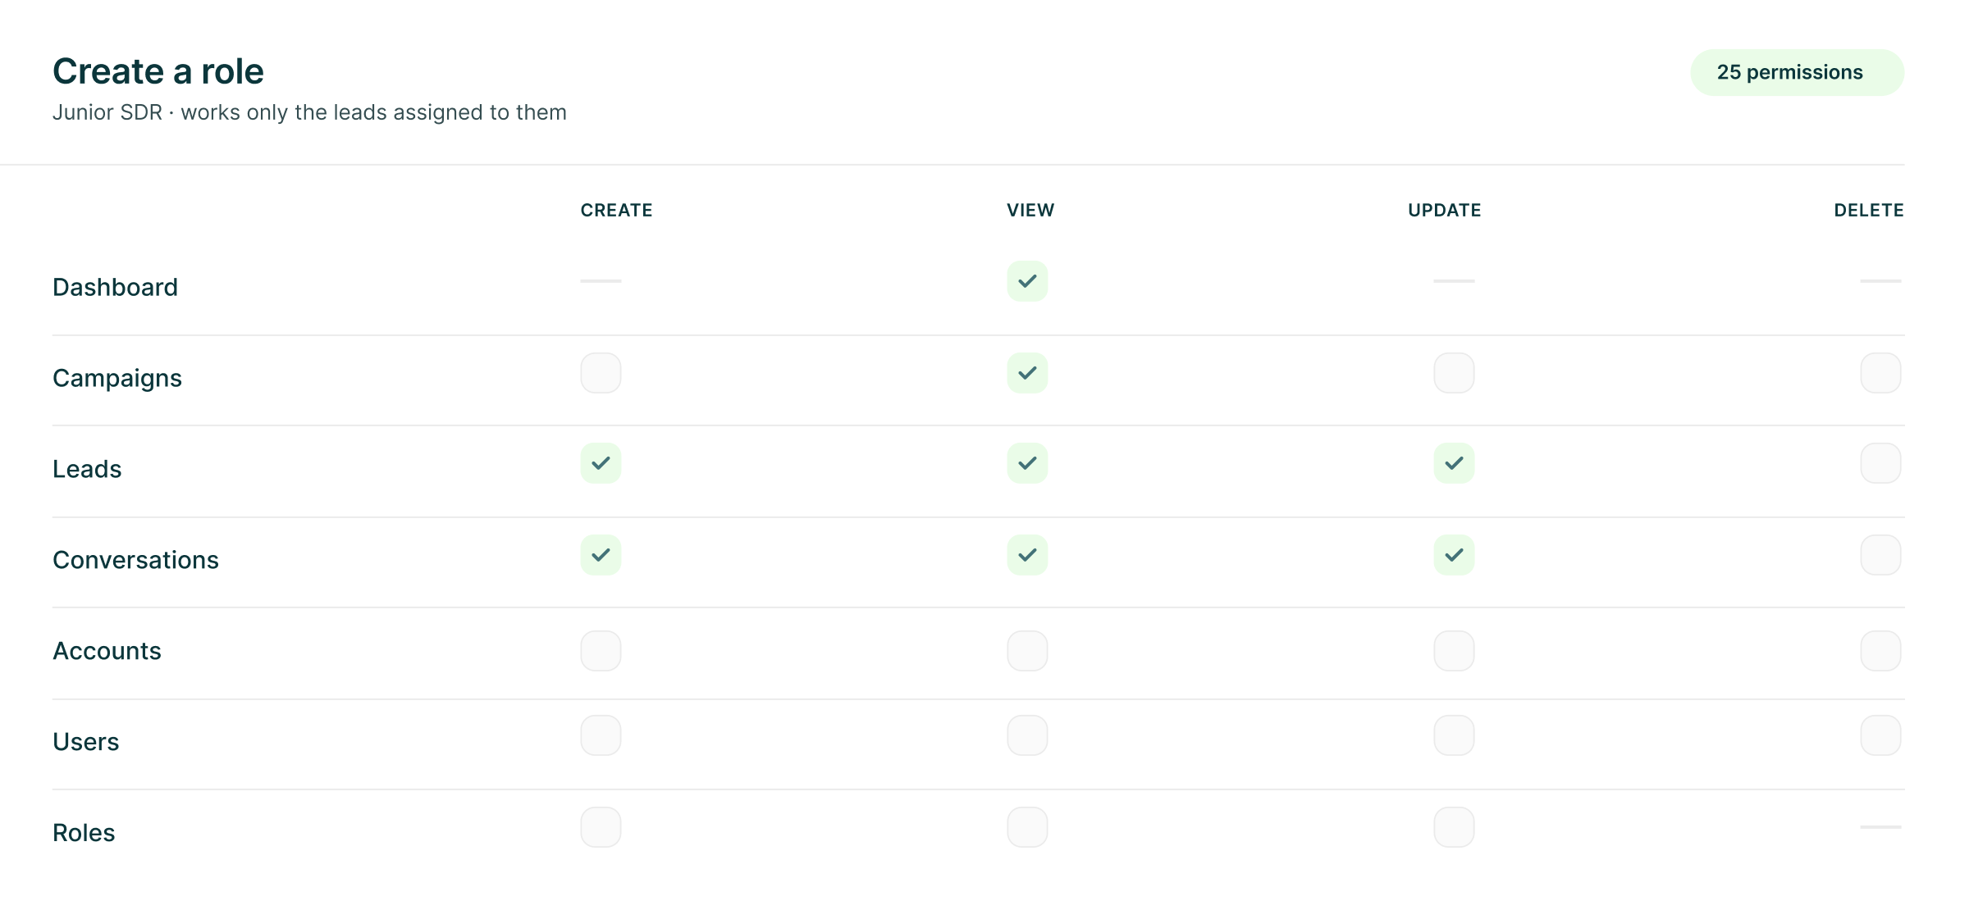
Task: Uncheck View permission for Leads
Action: (x=1027, y=463)
